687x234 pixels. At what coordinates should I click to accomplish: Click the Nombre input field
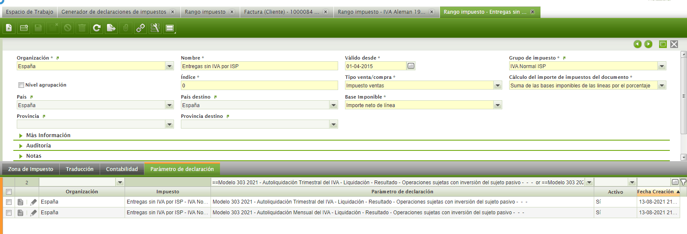[260, 66]
